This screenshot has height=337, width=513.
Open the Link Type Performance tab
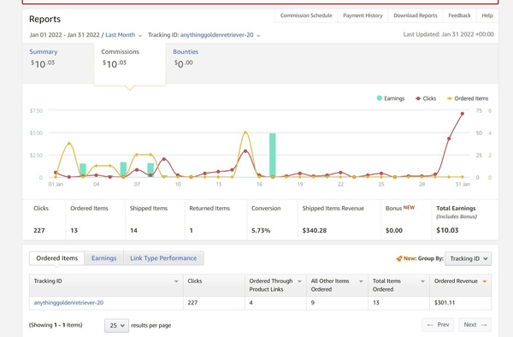pyautogui.click(x=163, y=258)
